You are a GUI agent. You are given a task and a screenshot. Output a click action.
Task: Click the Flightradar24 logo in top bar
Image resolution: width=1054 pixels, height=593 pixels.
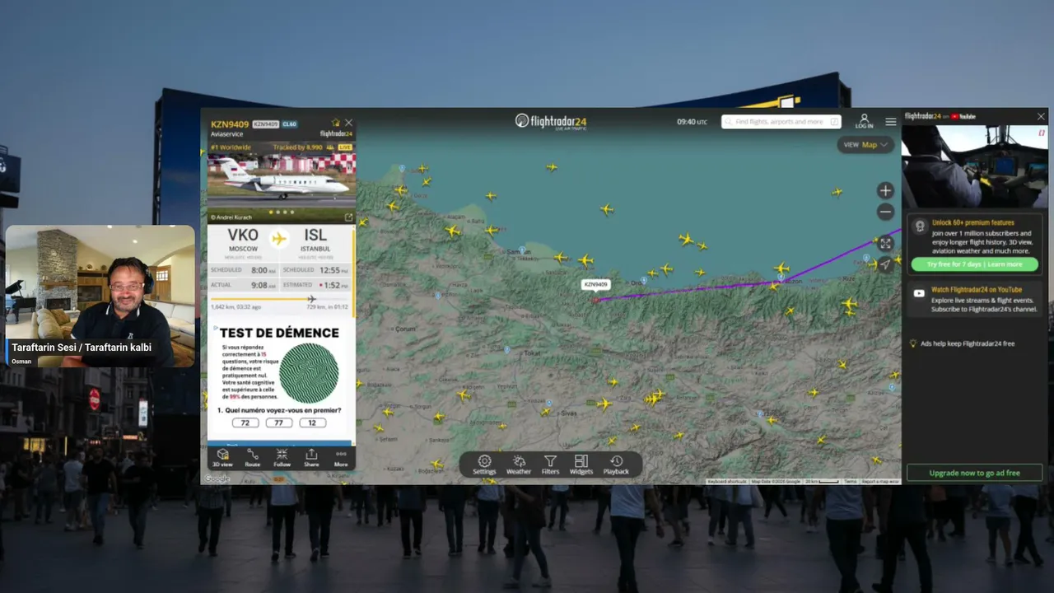[551, 122]
